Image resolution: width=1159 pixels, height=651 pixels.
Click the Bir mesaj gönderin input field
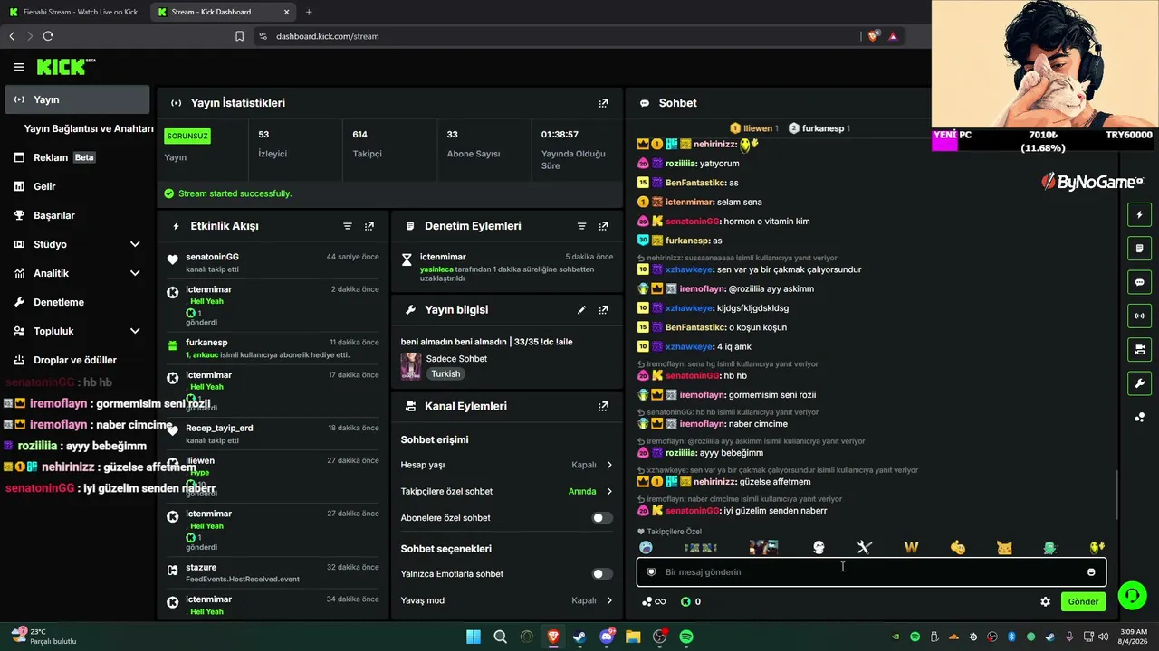(871, 572)
